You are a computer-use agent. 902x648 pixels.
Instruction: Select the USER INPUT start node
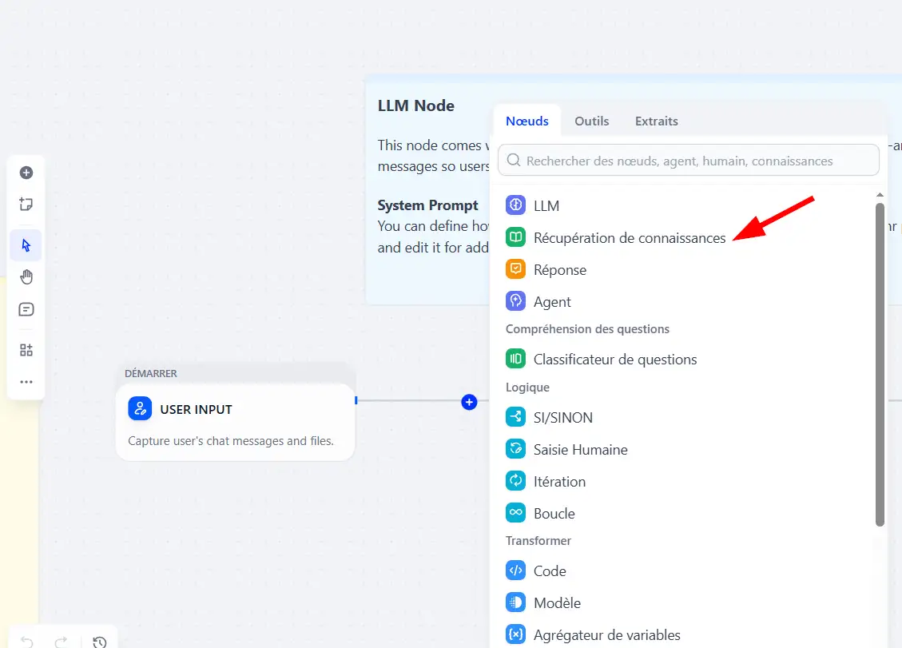235,423
